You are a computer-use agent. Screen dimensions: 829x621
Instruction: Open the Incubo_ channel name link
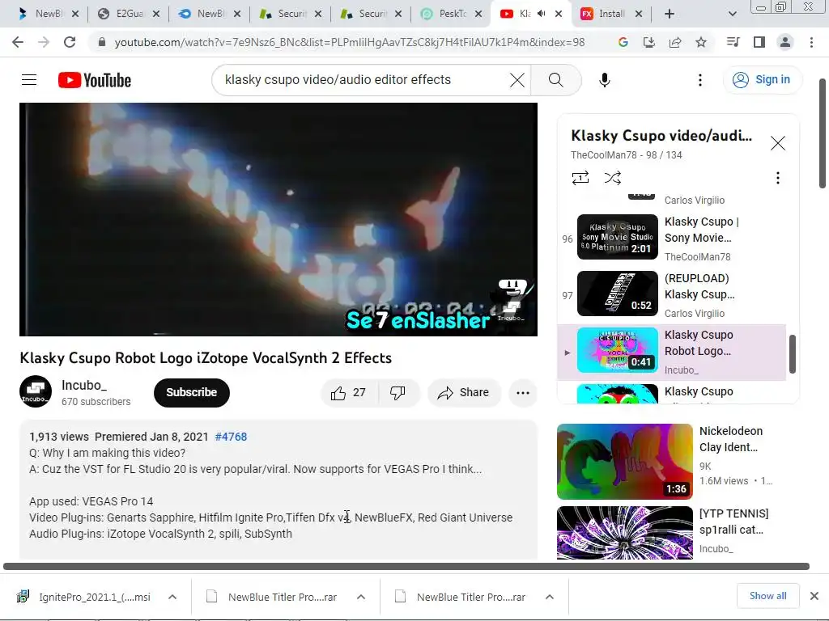83,385
